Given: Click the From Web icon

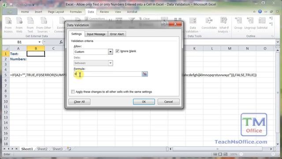Looking at the screenshot, I should pos(19,25).
